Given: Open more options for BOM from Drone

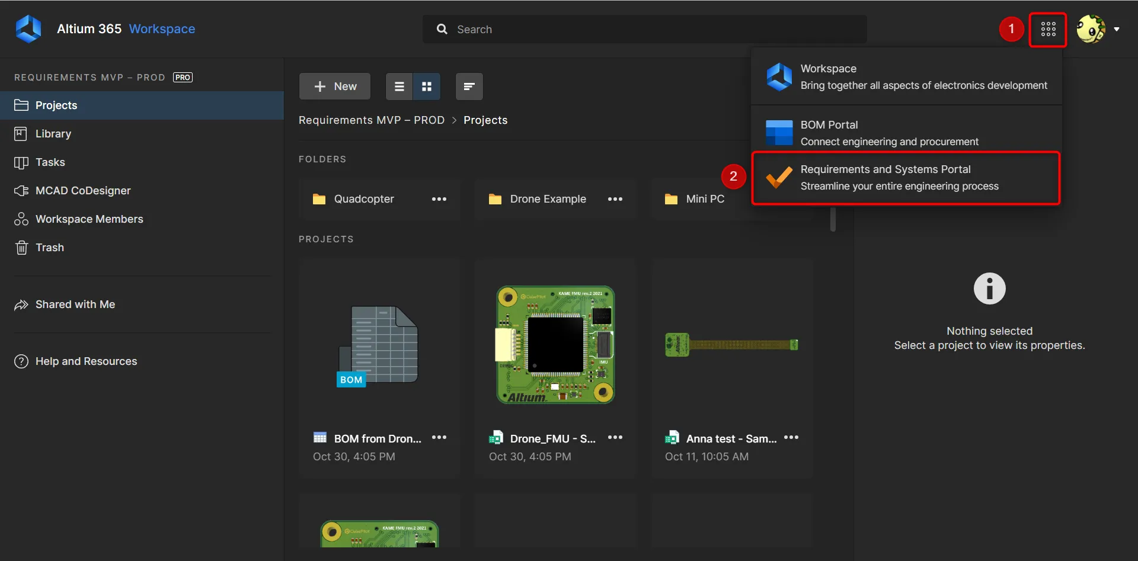Looking at the screenshot, I should [439, 438].
